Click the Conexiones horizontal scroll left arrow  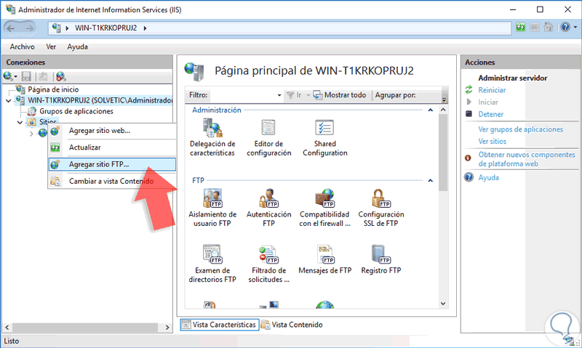tap(7, 328)
